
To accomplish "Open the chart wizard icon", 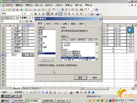I will click(x=81, y=9).
